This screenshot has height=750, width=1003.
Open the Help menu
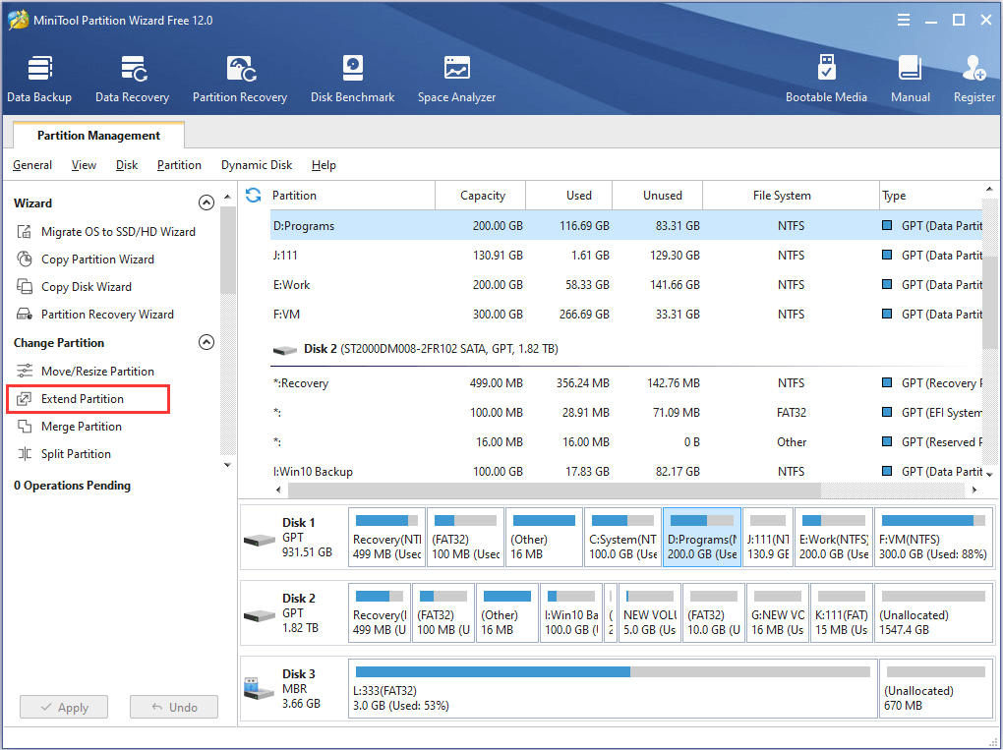point(324,165)
